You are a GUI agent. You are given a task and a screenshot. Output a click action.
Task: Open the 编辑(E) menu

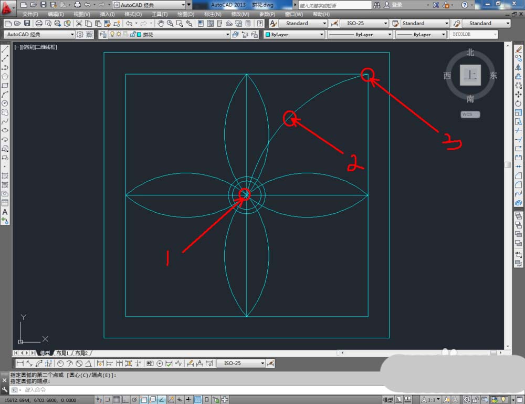pyautogui.click(x=55, y=14)
